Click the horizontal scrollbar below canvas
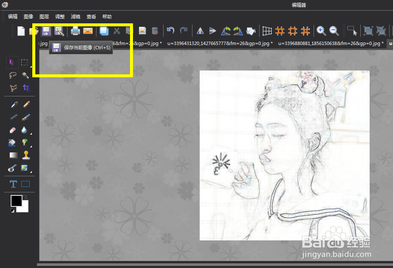 click(x=215, y=265)
